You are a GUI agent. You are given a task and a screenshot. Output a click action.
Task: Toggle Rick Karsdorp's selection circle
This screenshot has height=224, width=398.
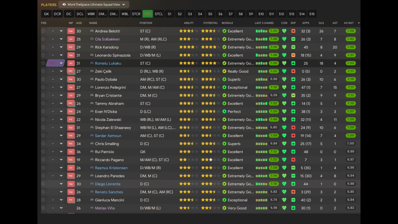point(43,47)
